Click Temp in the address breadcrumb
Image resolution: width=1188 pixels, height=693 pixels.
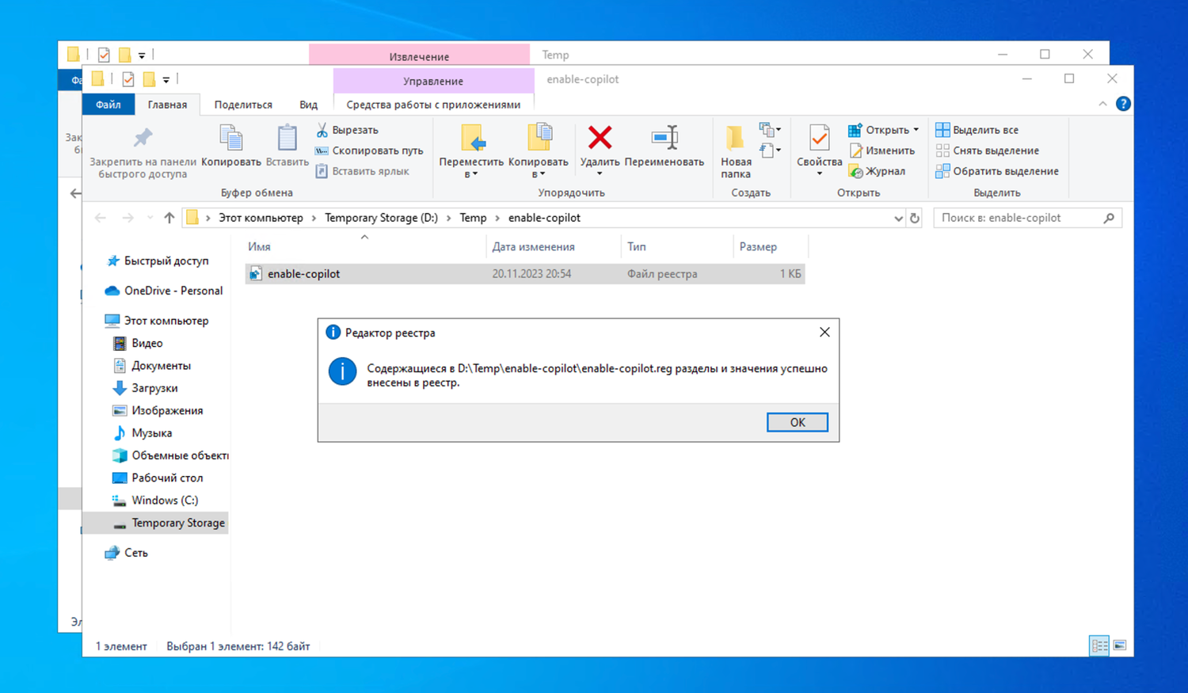[x=473, y=218]
